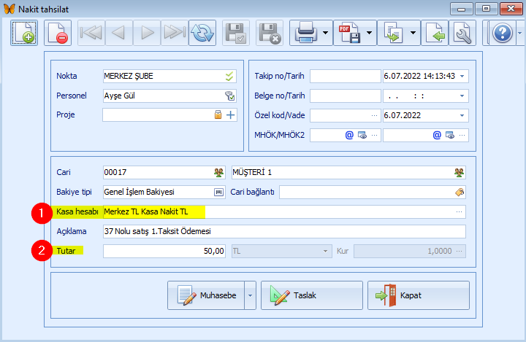Open personnel lookup icon in Personel field
Viewport: 526px width, 342px height.
230,96
